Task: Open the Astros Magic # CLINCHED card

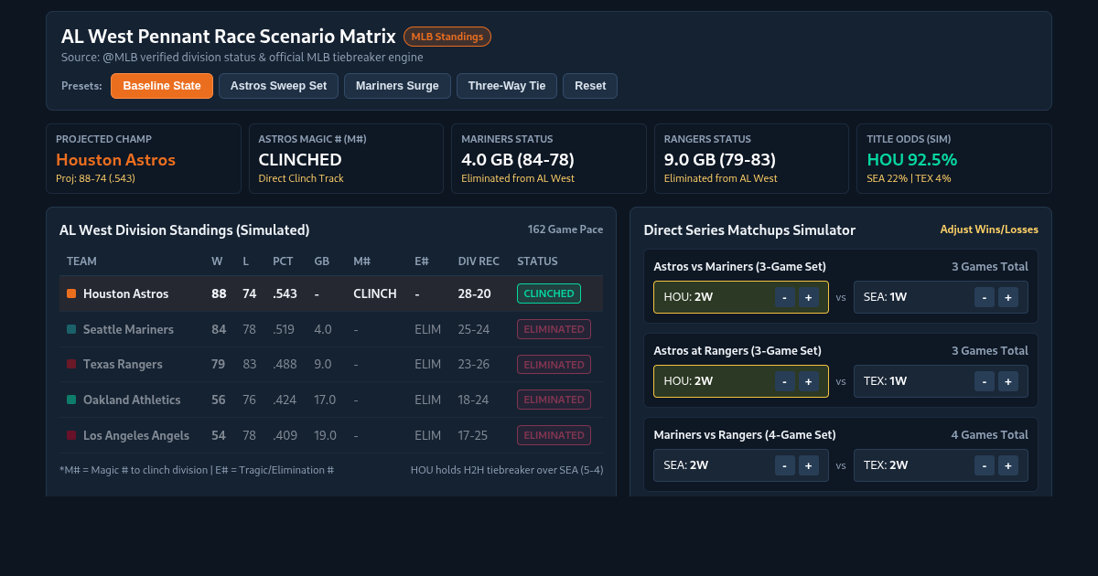Action: [x=346, y=159]
